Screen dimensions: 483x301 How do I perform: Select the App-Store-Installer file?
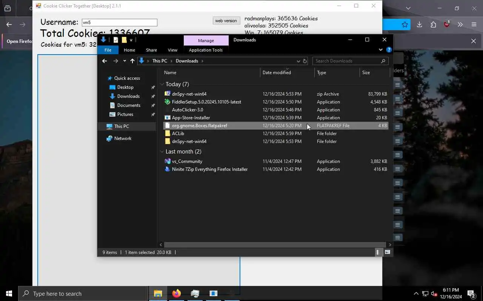click(275, 118)
